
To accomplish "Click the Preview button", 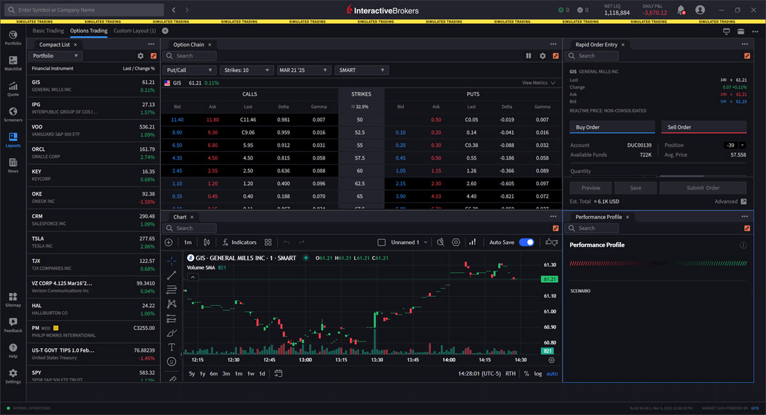I will tap(590, 188).
